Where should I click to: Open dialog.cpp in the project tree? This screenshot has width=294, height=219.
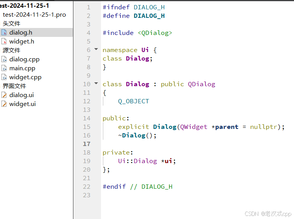(24, 59)
